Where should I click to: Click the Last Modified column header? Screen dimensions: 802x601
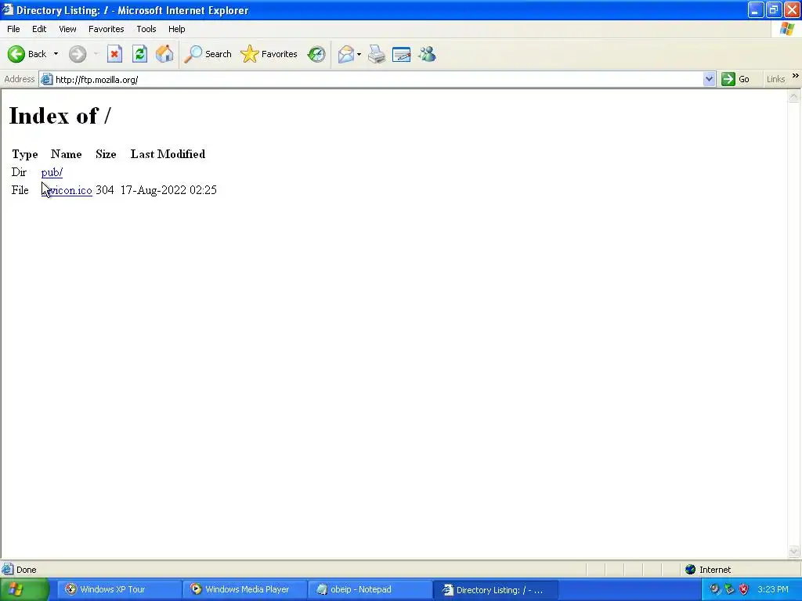point(168,154)
